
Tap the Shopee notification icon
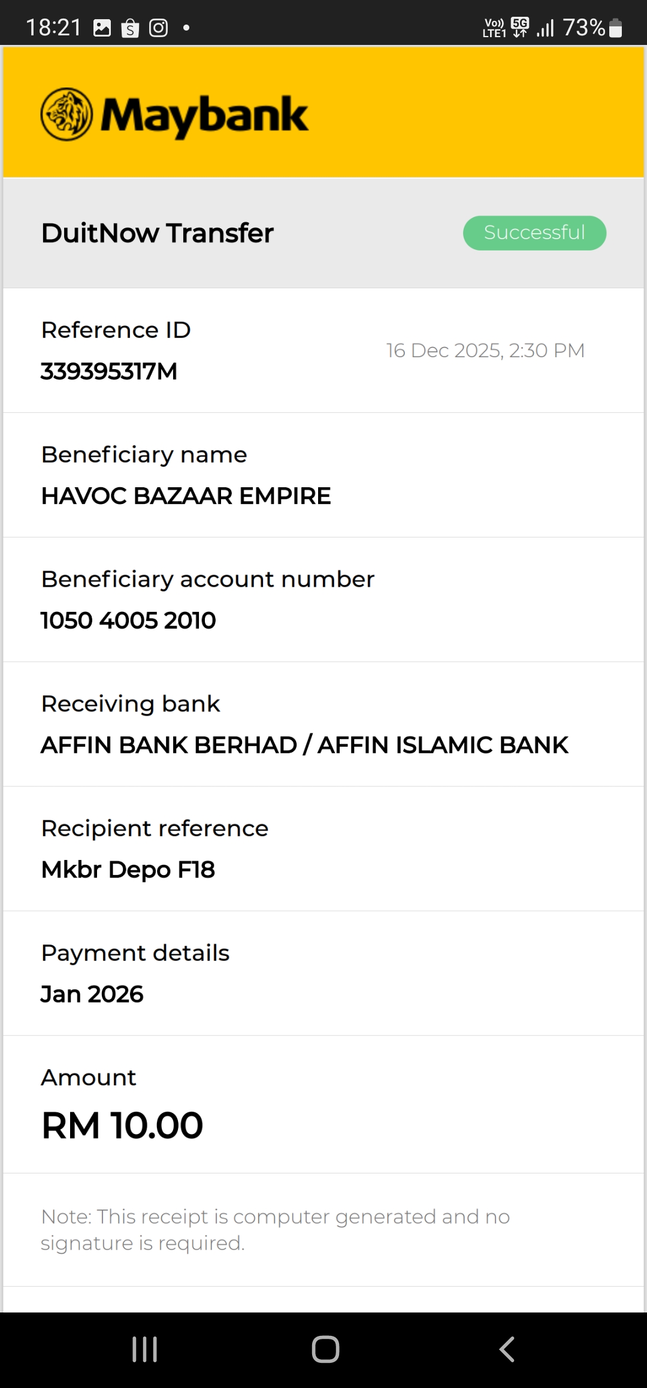pyautogui.click(x=130, y=28)
